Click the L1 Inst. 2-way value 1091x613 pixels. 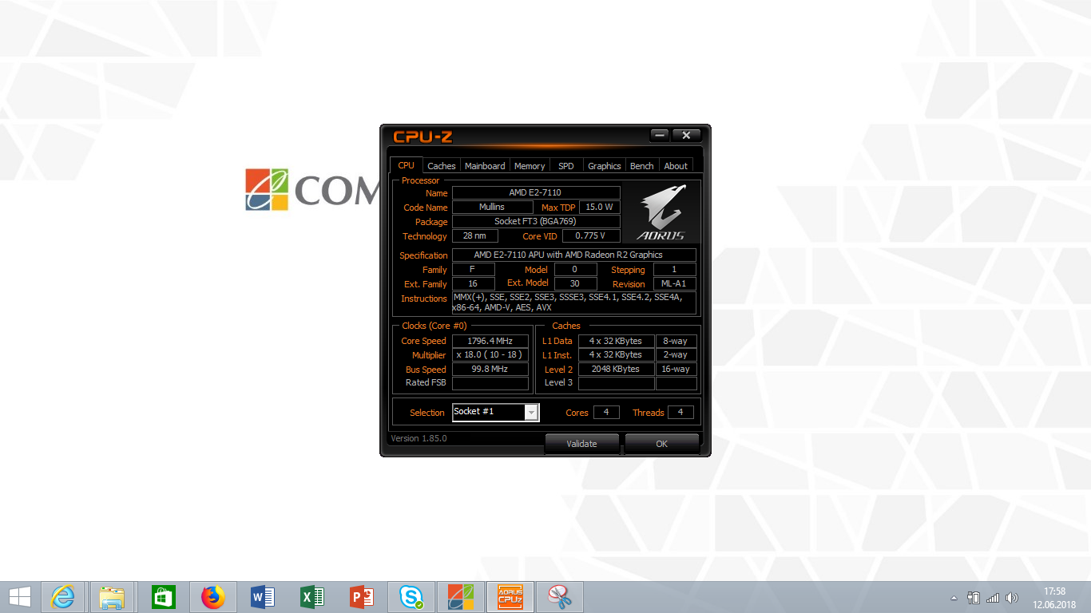[676, 355]
